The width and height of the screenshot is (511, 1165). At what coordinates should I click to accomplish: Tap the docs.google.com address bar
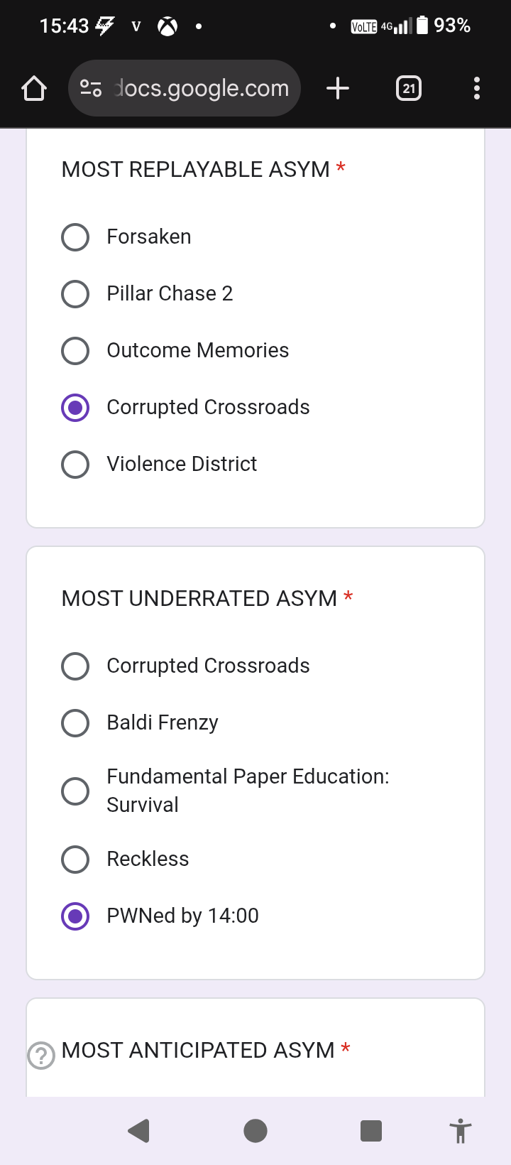(202, 89)
